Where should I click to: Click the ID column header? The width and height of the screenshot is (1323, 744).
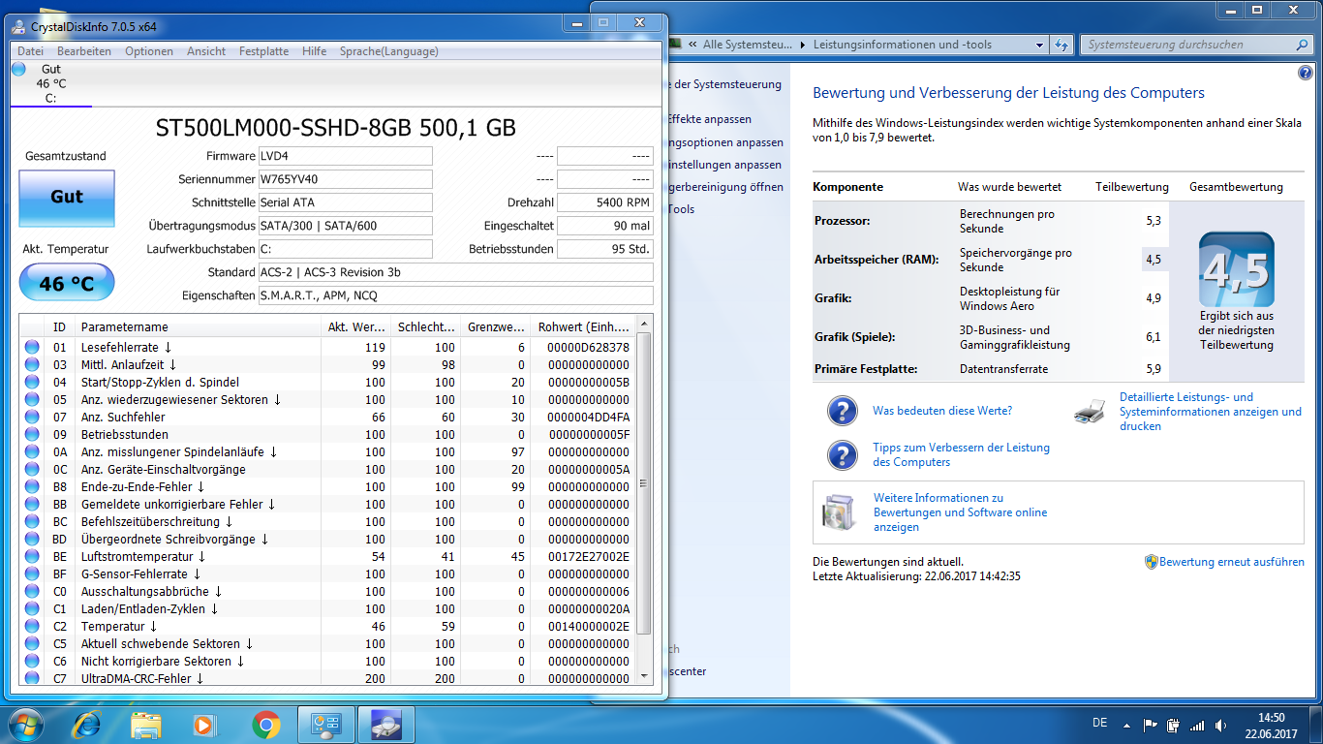pos(60,326)
